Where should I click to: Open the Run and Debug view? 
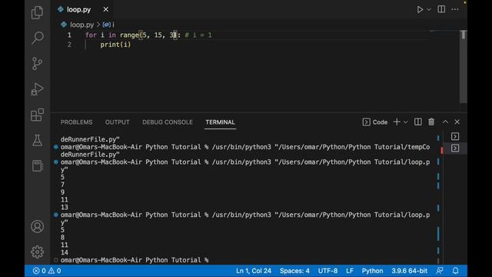click(x=37, y=89)
